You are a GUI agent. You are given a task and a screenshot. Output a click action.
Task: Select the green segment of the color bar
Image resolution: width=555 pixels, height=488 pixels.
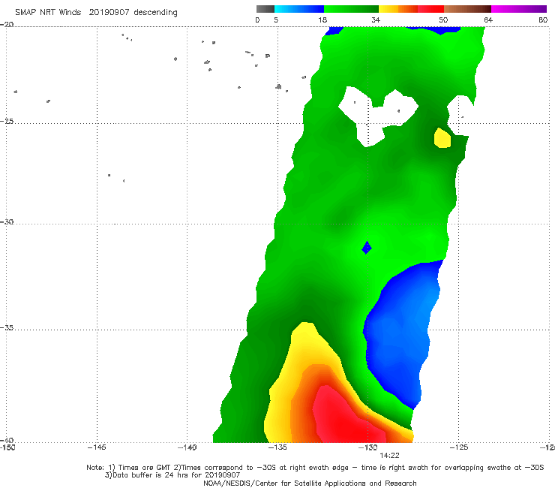[x=351, y=9]
